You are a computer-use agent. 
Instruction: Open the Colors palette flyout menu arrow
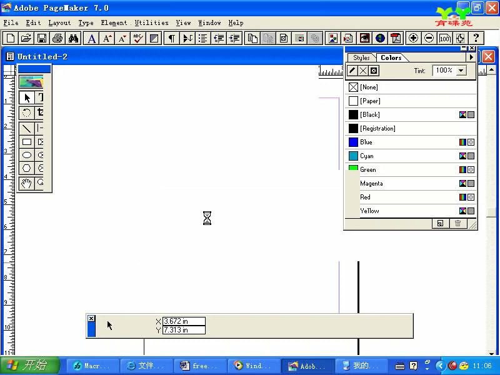coord(471,57)
